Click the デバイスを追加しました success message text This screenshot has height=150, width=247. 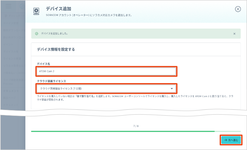coord(57,33)
